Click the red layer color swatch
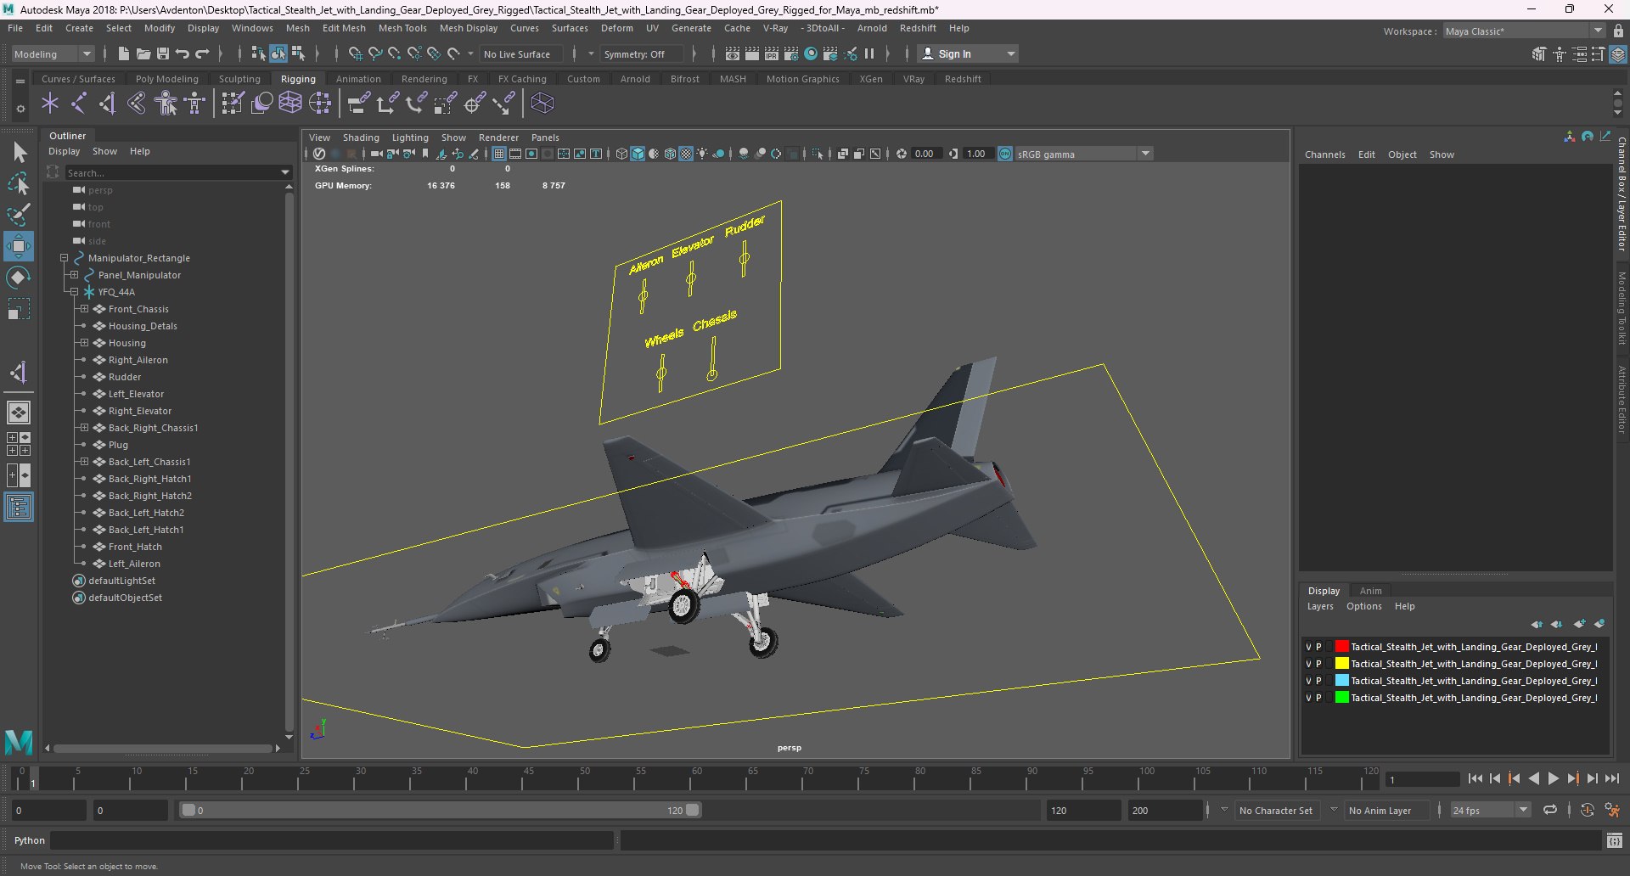 (1341, 647)
